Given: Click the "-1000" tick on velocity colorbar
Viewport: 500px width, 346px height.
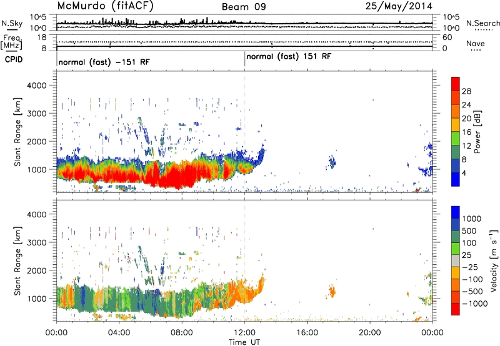Looking at the screenshot, I should (x=474, y=304).
